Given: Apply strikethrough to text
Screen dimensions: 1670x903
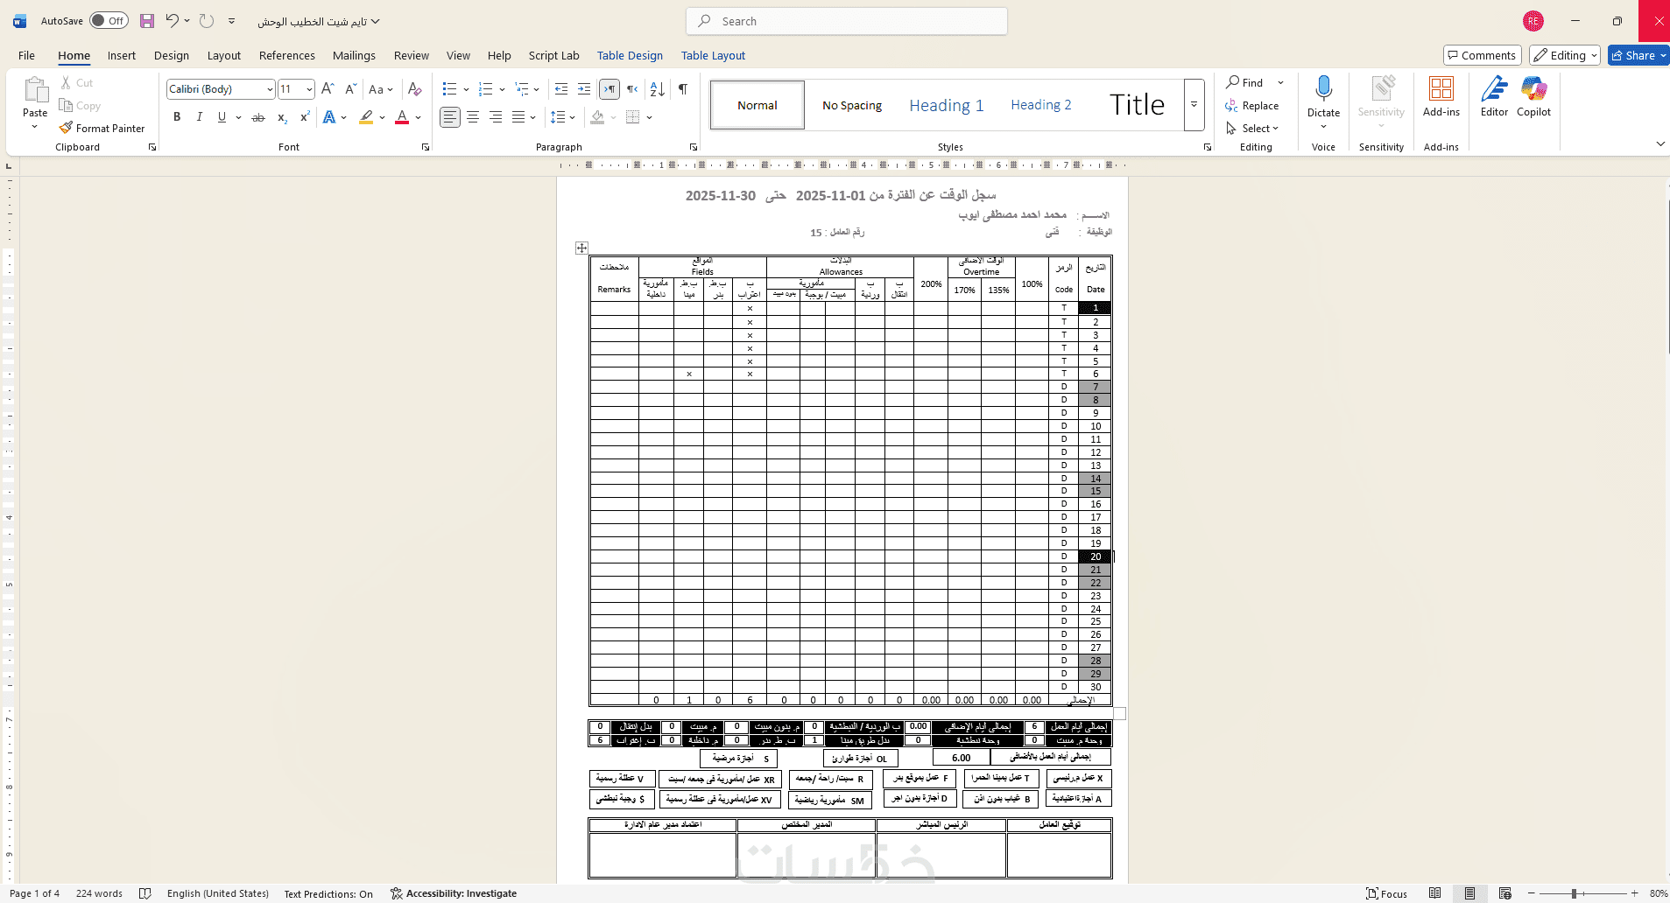Looking at the screenshot, I should (258, 117).
